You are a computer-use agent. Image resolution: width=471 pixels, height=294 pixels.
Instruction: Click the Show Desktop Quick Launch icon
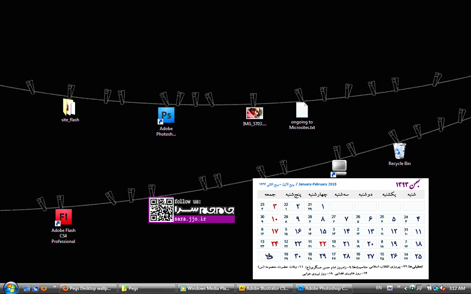(x=27, y=288)
